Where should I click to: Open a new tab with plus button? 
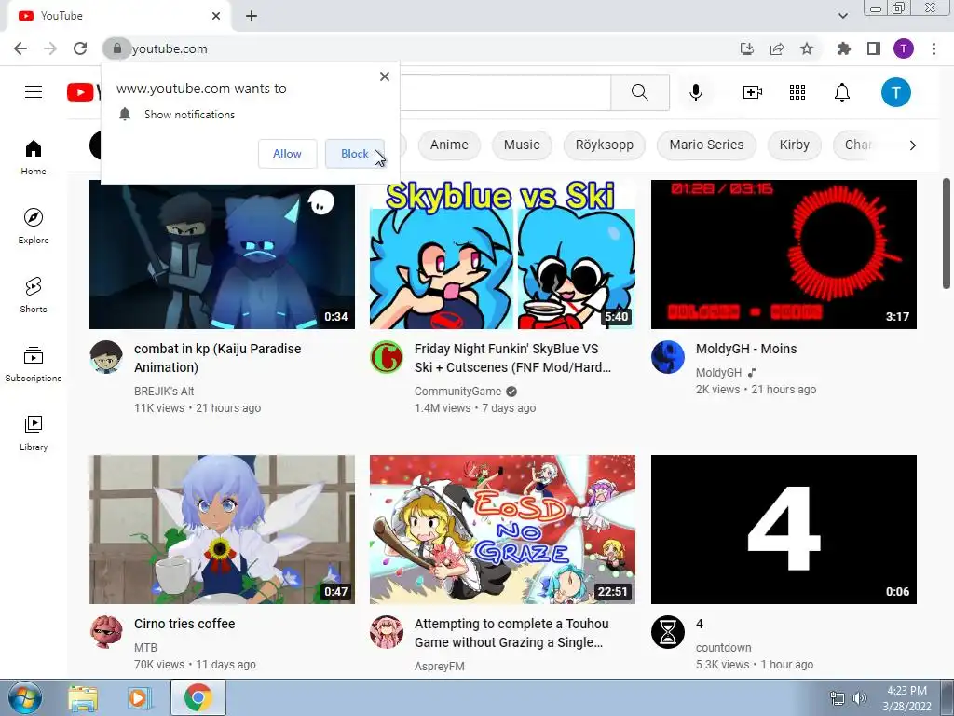(x=252, y=16)
